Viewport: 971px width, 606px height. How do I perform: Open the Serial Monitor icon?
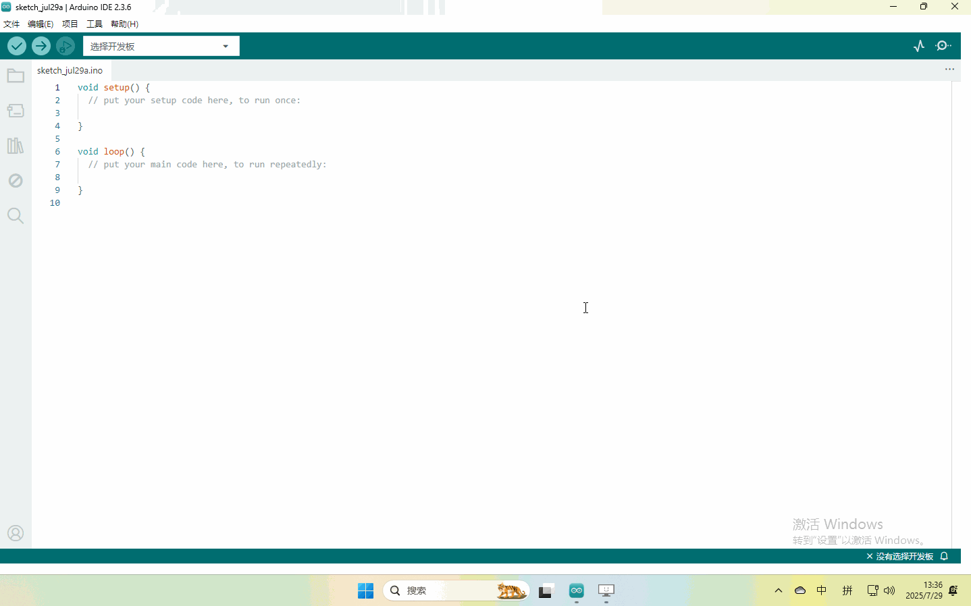(x=943, y=46)
